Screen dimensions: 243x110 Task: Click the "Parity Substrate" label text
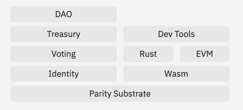tap(120, 94)
